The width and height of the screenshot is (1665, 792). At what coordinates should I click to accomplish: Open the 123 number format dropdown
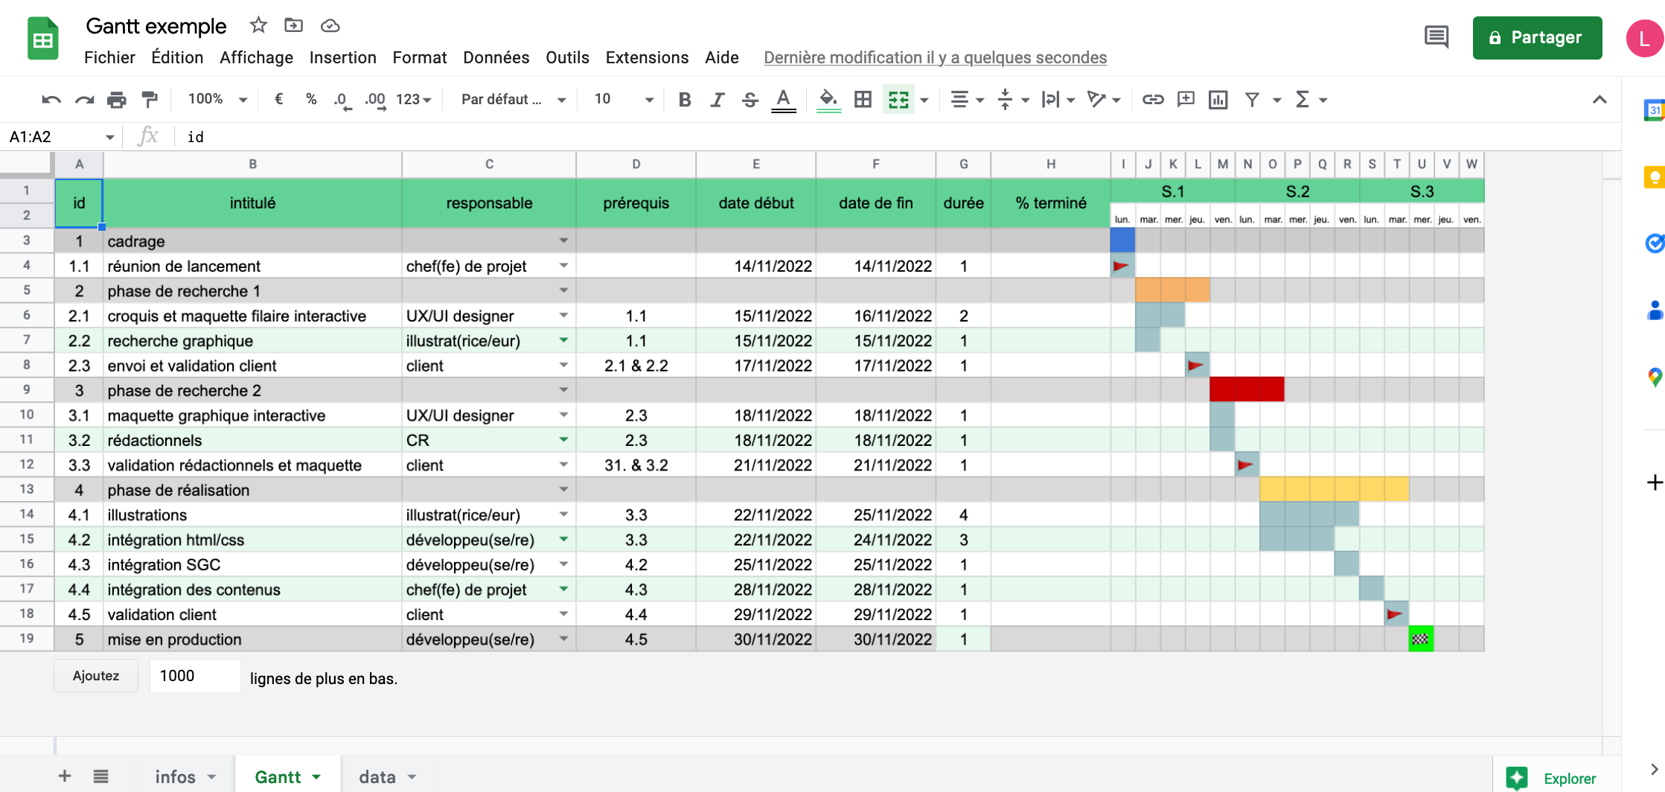click(x=414, y=99)
